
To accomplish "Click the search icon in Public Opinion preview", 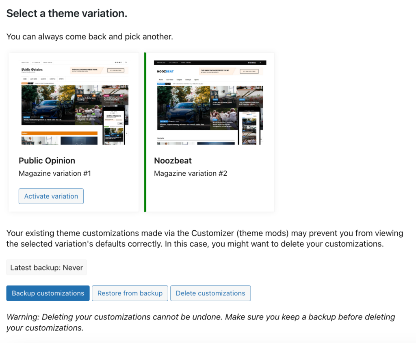I will pyautogui.click(x=126, y=62).
